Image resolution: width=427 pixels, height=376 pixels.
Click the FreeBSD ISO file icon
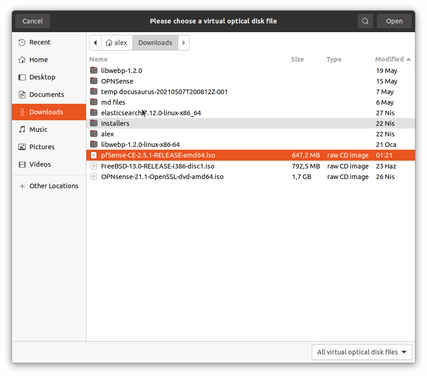coord(94,166)
